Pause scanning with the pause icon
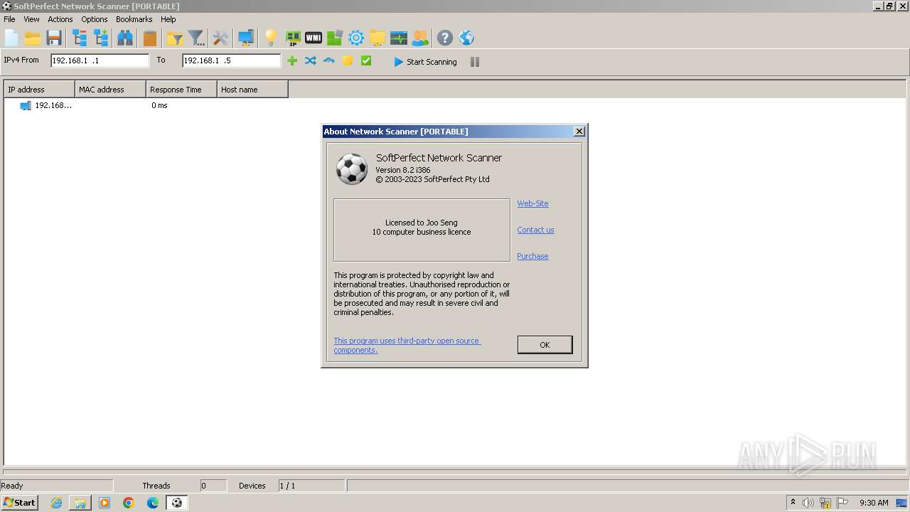 (x=475, y=62)
